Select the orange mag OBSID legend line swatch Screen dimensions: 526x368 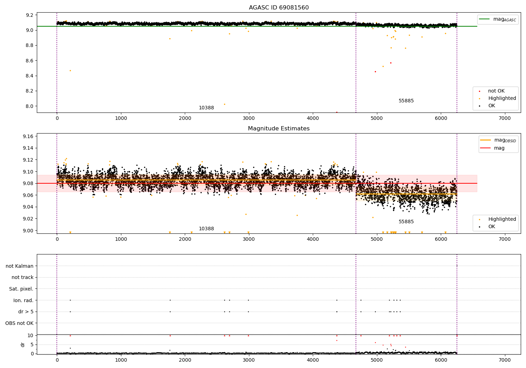[x=486, y=140]
